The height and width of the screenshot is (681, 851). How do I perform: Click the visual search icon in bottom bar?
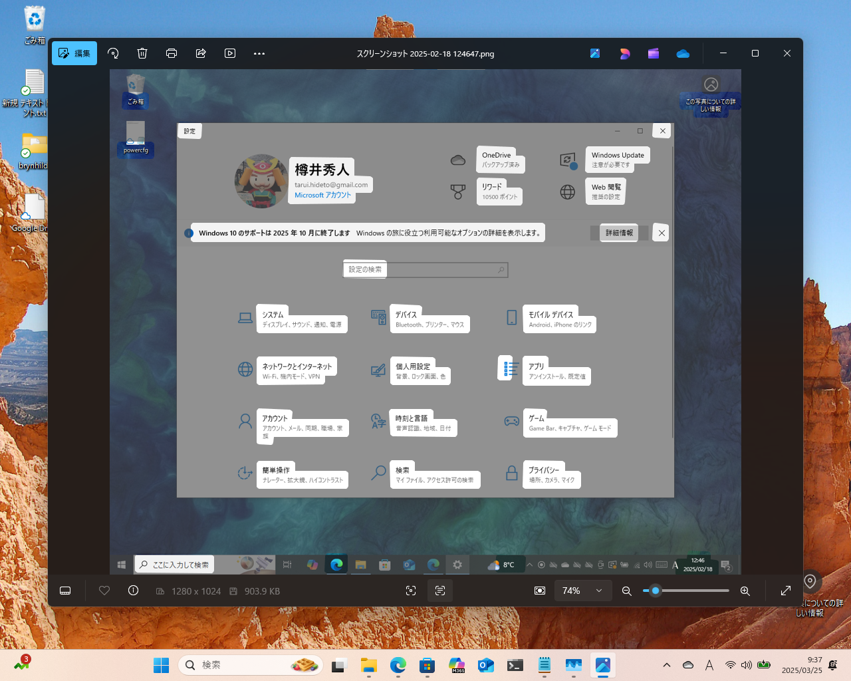coord(411,591)
